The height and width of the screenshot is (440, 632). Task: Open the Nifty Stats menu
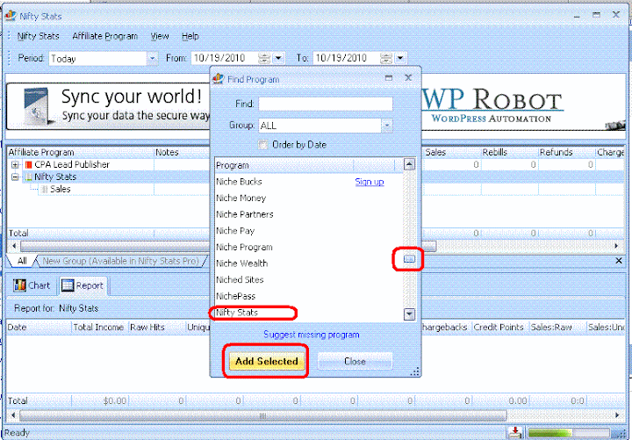pyautogui.click(x=39, y=36)
